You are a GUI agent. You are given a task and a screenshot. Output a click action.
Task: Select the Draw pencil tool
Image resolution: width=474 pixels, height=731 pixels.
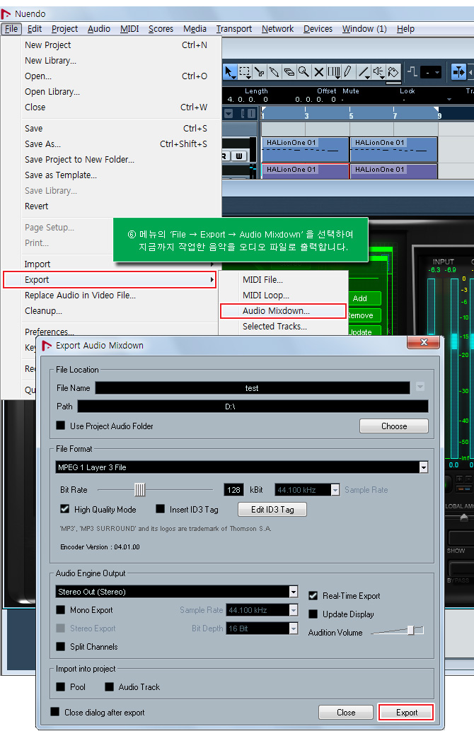(x=348, y=72)
